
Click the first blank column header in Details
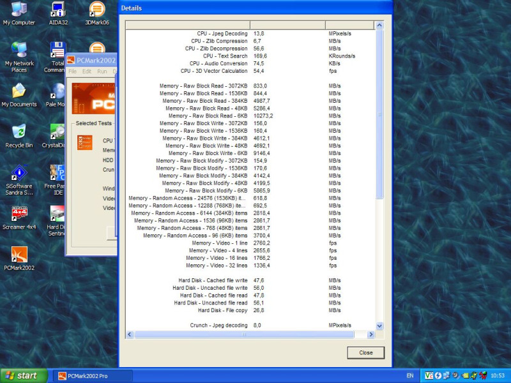coord(188,25)
